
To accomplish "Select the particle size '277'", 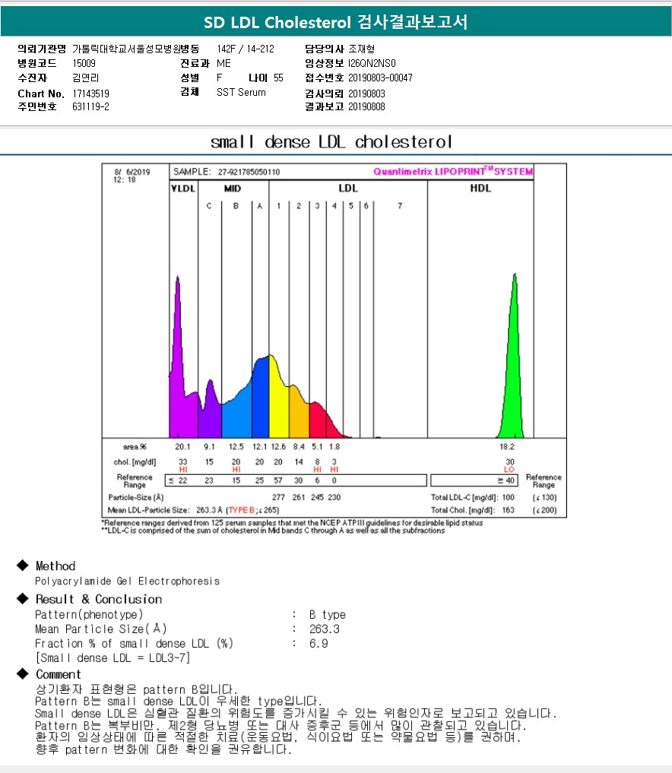I will [x=278, y=497].
